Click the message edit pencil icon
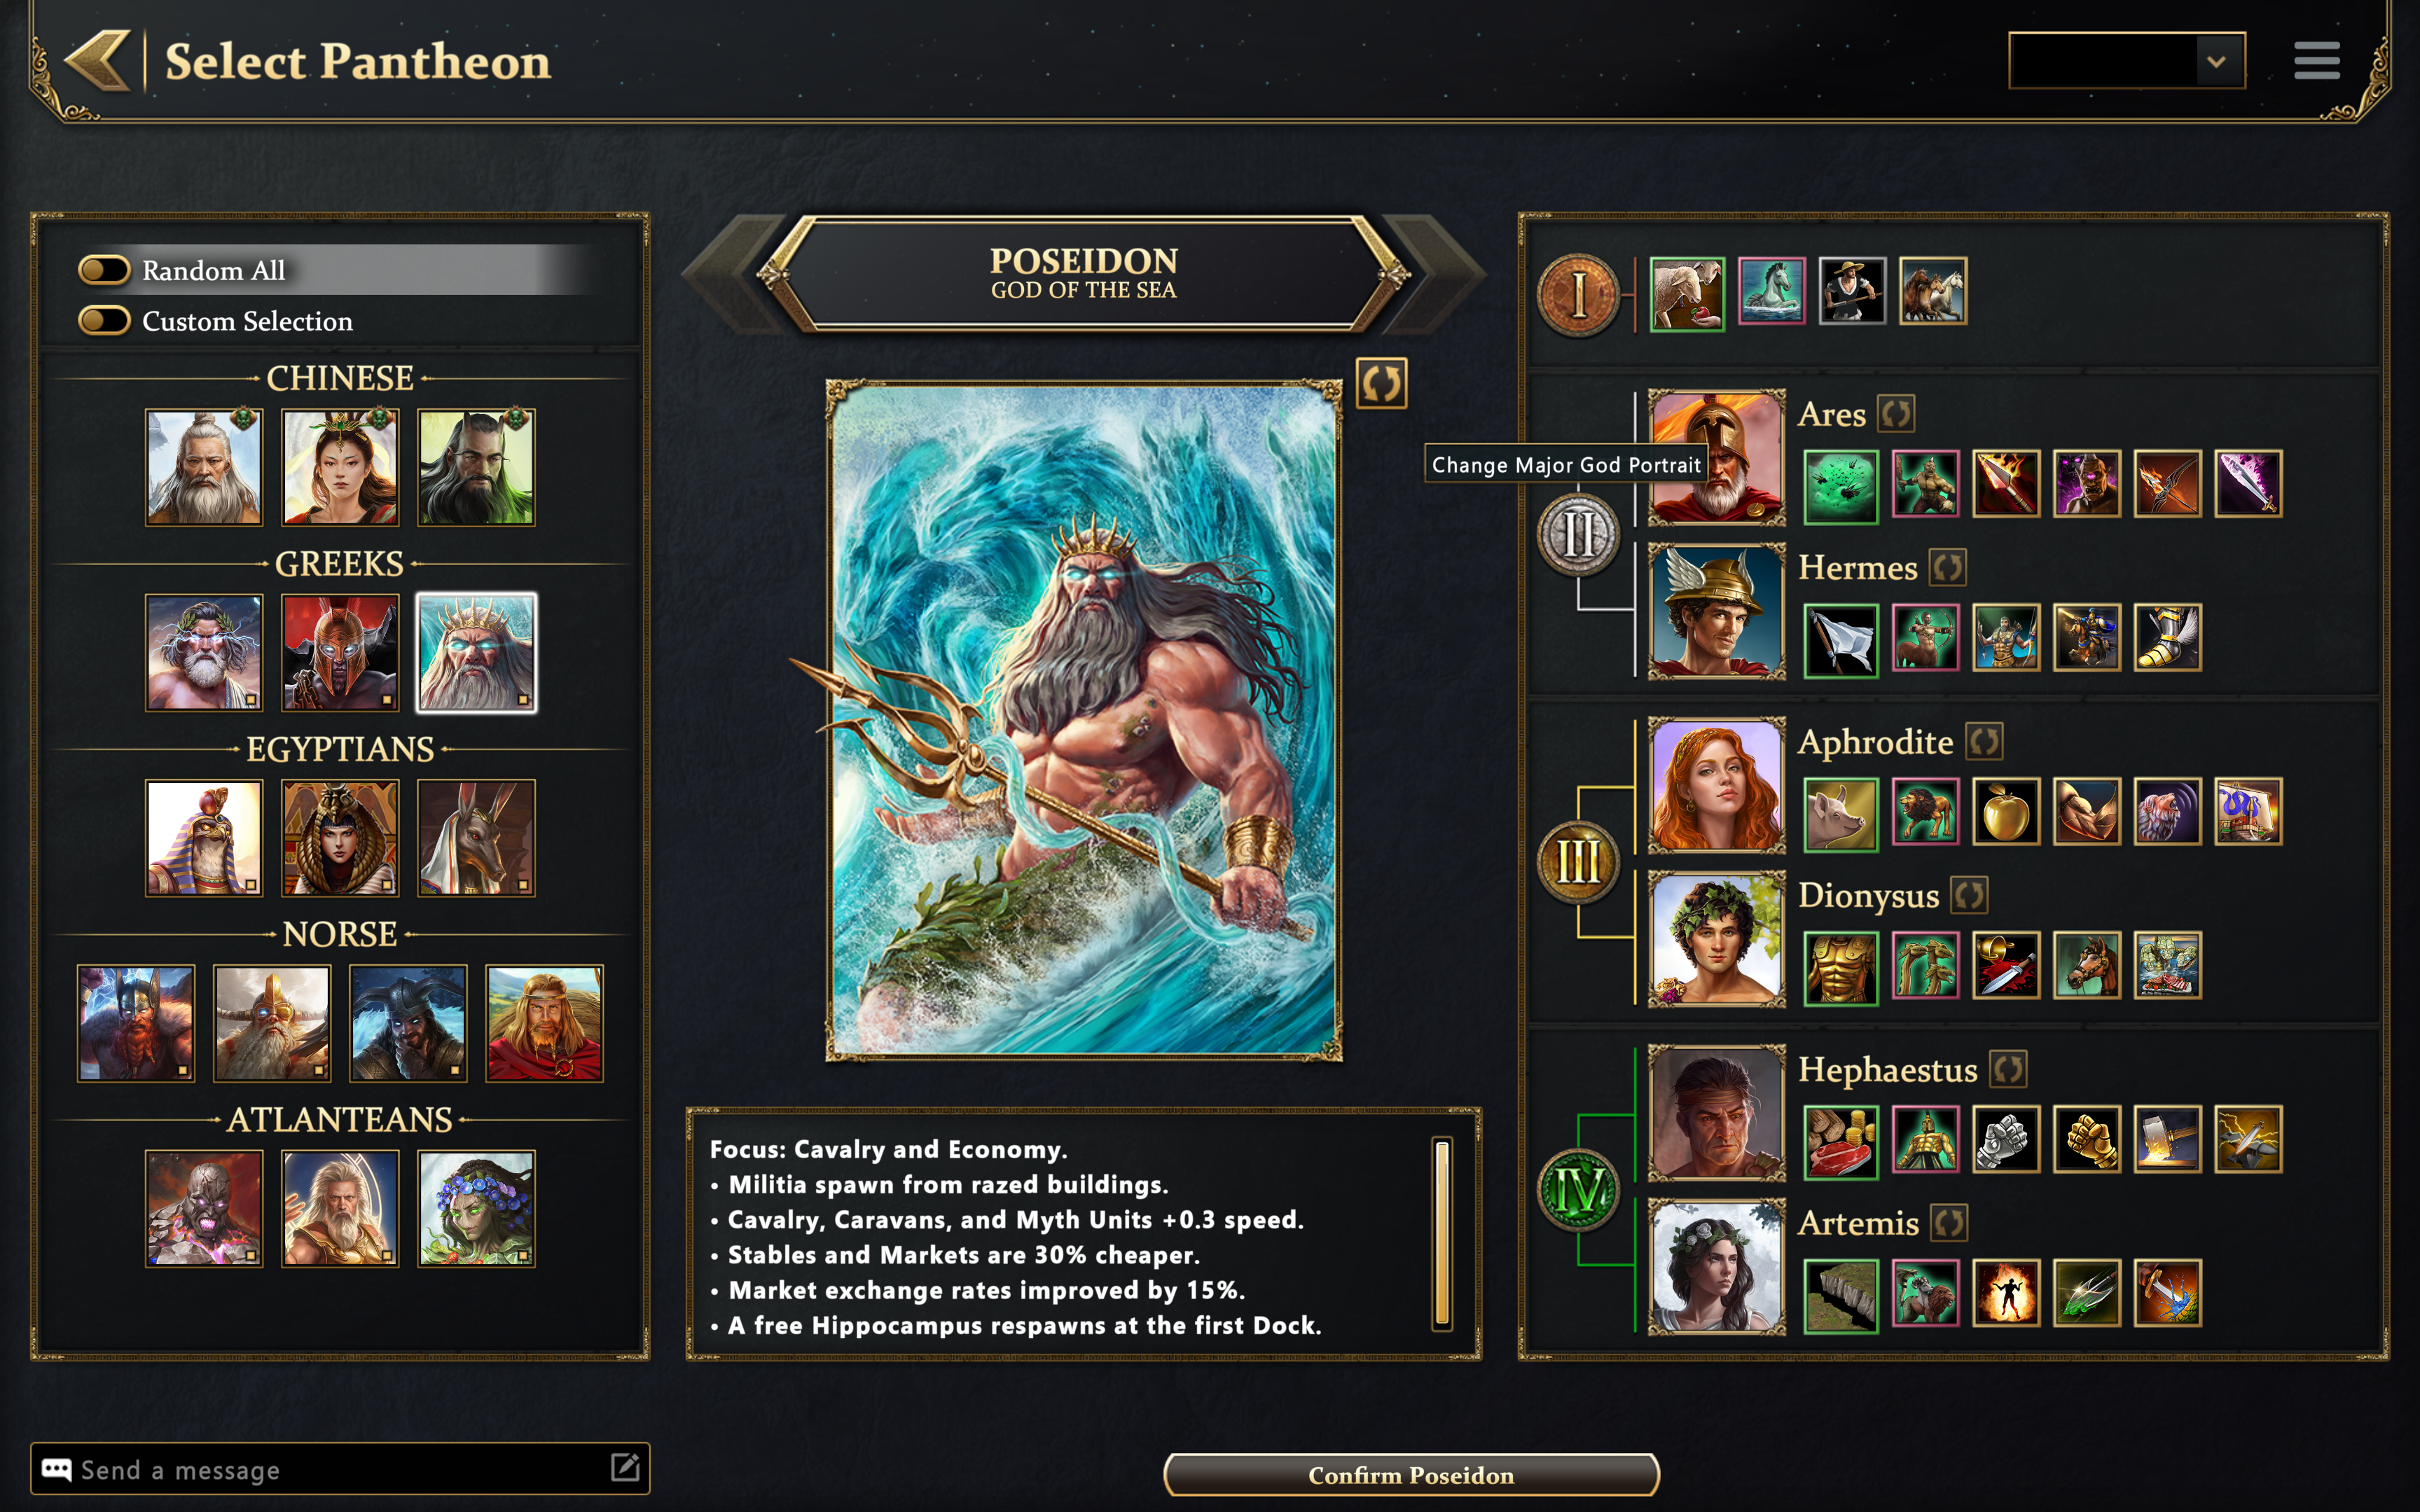This screenshot has width=2420, height=1512. click(625, 1468)
